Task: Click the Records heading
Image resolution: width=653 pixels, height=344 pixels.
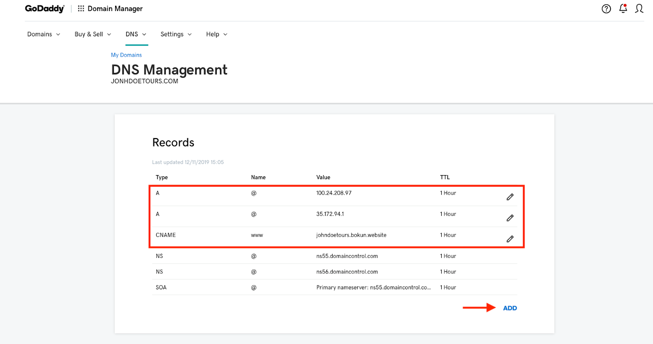Action: [x=173, y=142]
